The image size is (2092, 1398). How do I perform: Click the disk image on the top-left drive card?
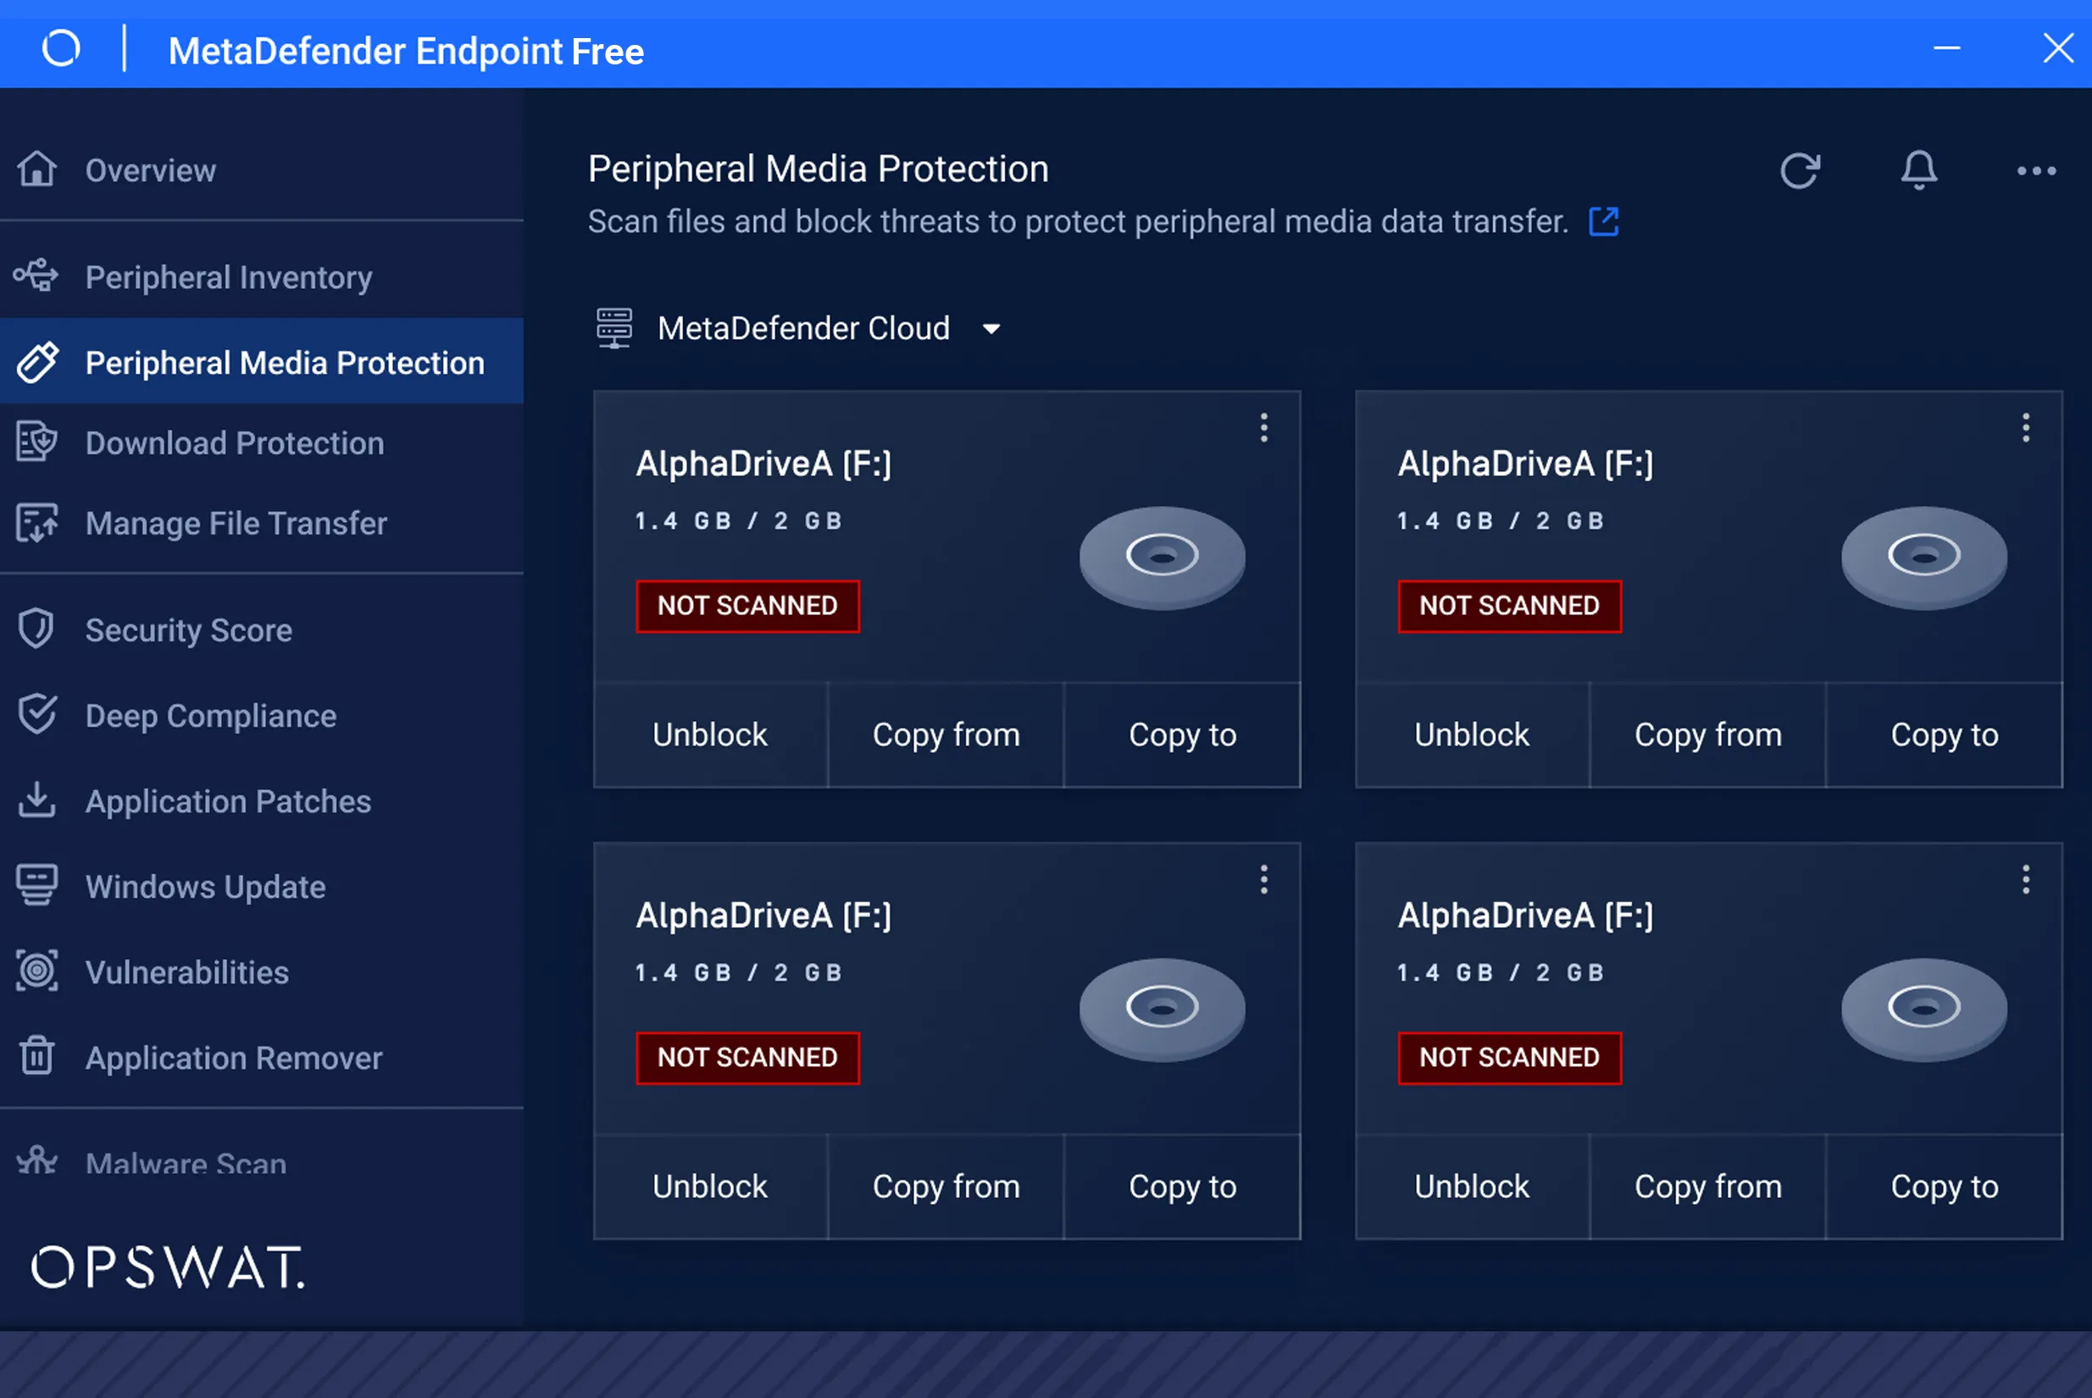(1163, 558)
